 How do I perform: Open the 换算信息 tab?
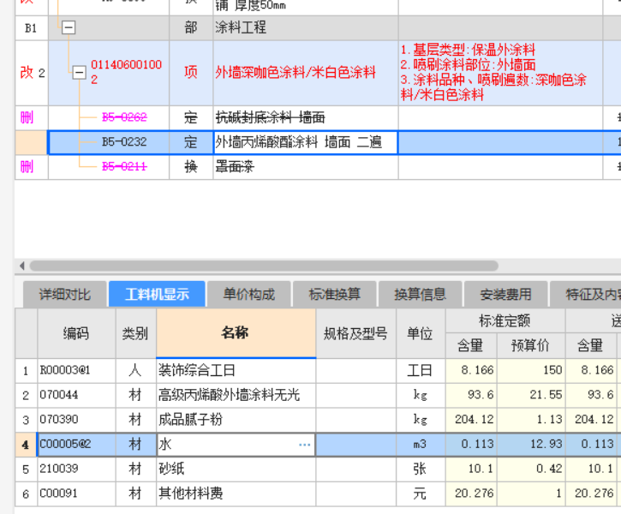(421, 294)
